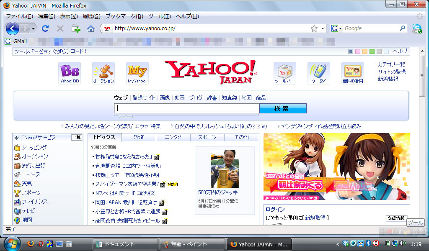Click the Haruhi figure banner advertisement

click(x=337, y=166)
